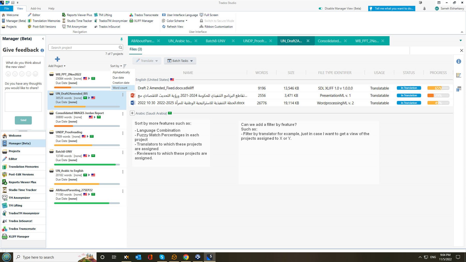Click search magnifier in project search
This screenshot has width=466, height=262.
point(120,47)
